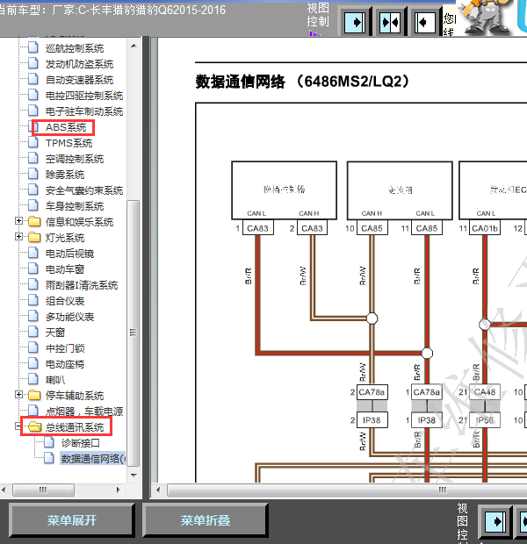Open the 诊断接口 sub-item

80,443
